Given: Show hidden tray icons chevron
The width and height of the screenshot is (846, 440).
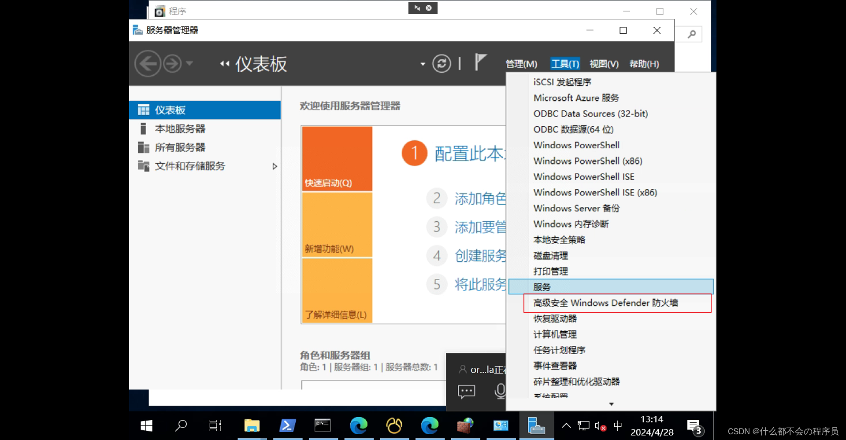Looking at the screenshot, I should tap(566, 425).
